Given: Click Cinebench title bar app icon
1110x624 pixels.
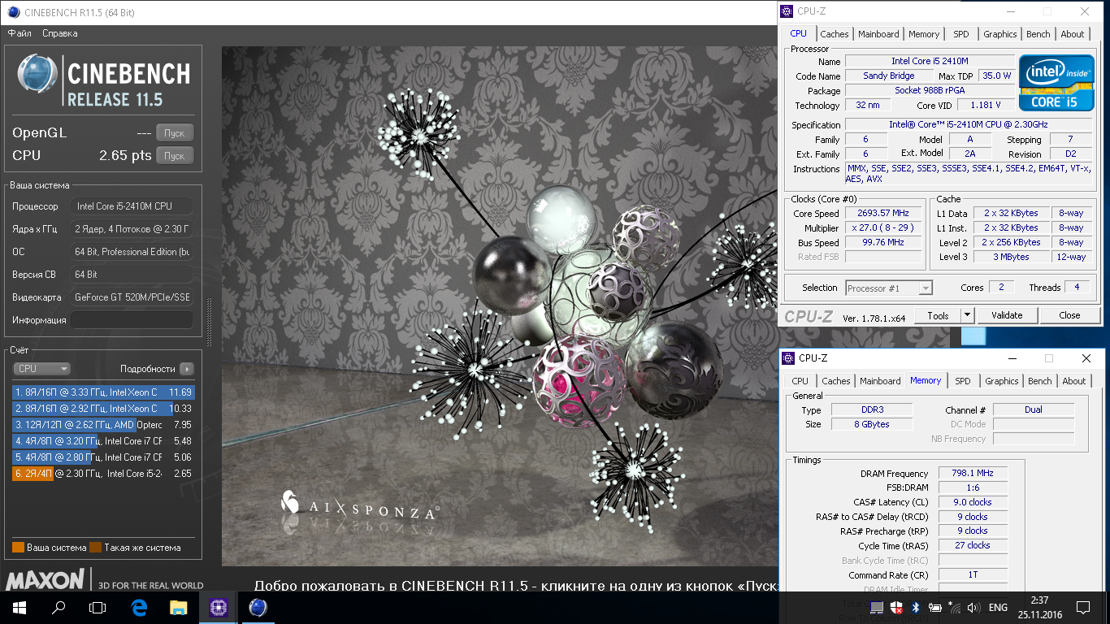Looking at the screenshot, I should [x=14, y=11].
